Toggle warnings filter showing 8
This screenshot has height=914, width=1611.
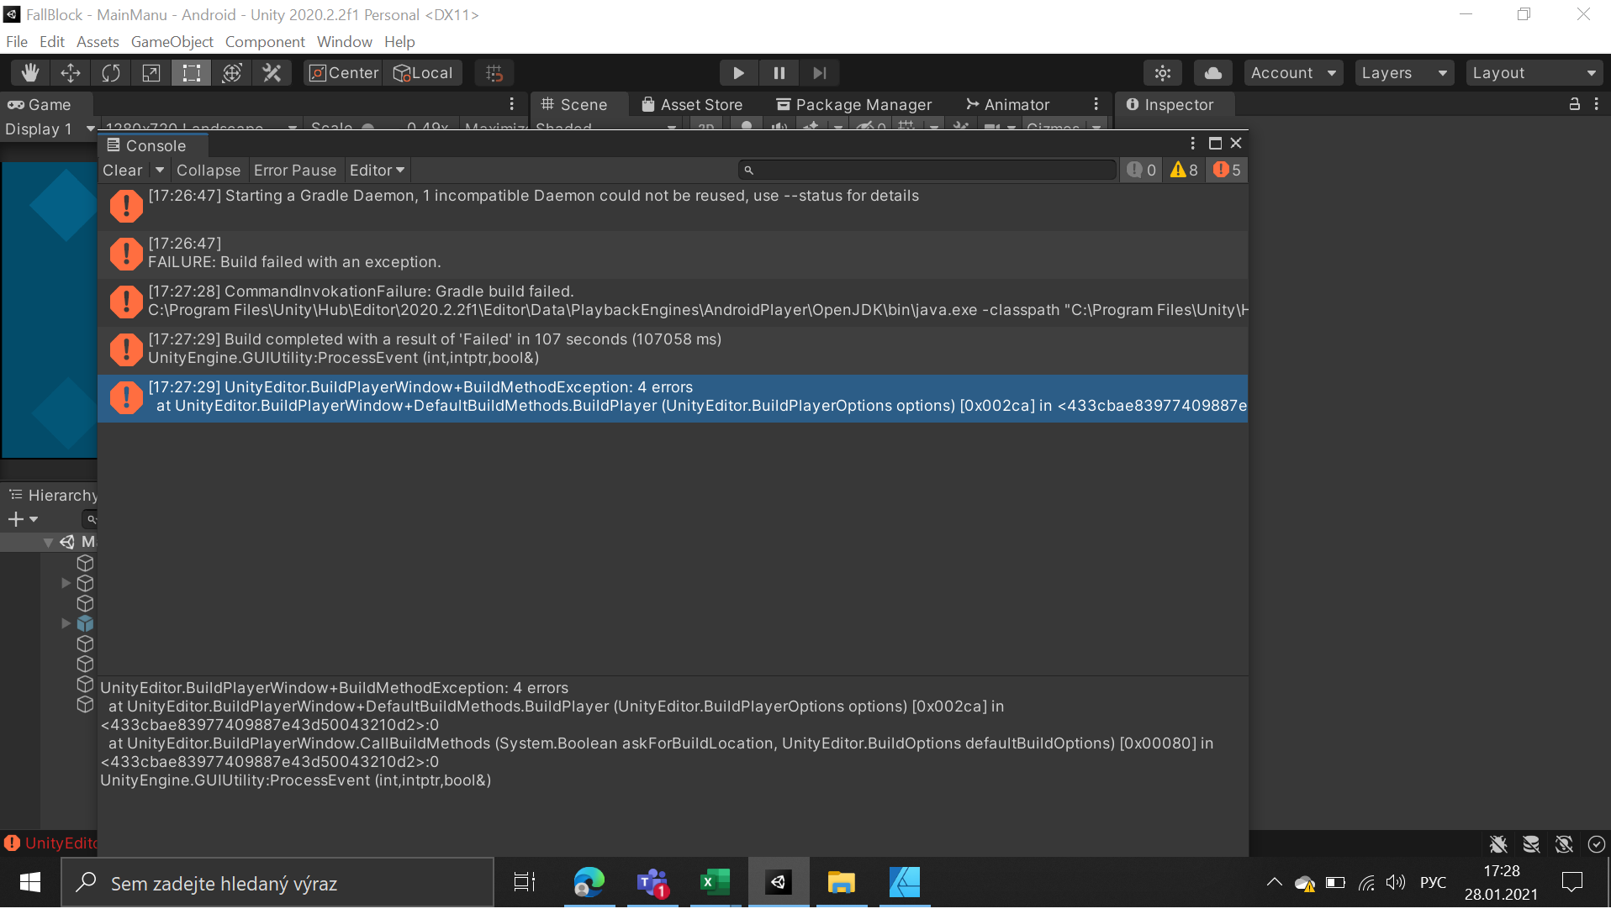(x=1184, y=171)
